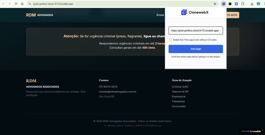Viewport: 265px width, 135px height.
Task: Click the 'Contato' footer heading
Action: [x=104, y=80]
